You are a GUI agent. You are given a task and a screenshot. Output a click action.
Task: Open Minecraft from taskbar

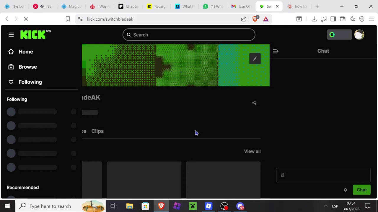pyautogui.click(x=193, y=206)
